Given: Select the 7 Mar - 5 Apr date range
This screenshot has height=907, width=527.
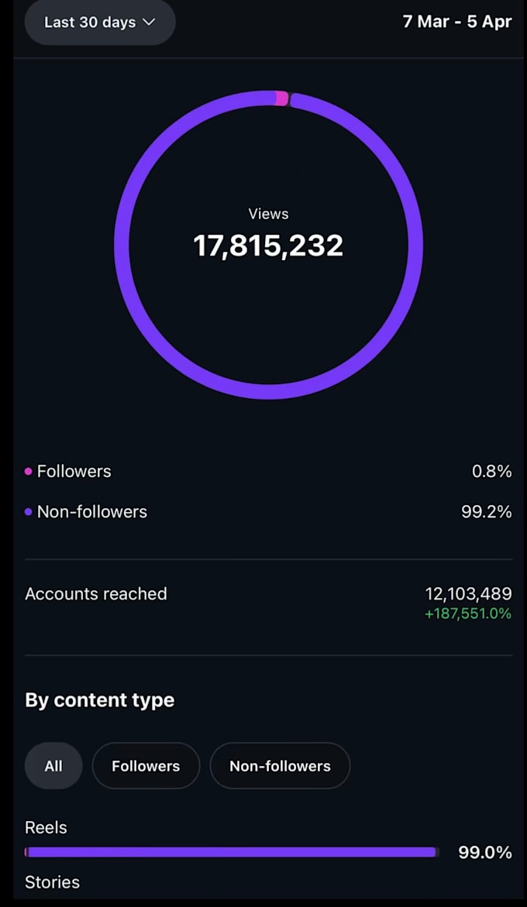Looking at the screenshot, I should coord(457,22).
